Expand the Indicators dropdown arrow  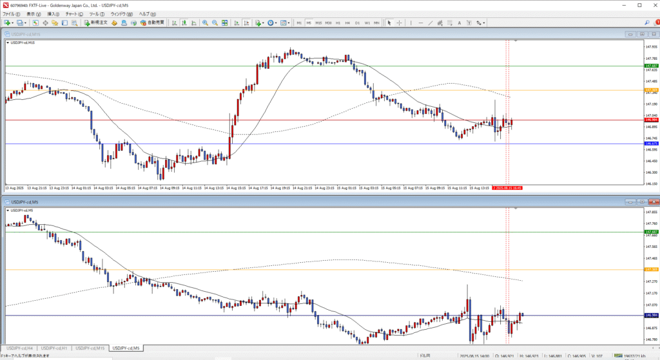(x=263, y=23)
